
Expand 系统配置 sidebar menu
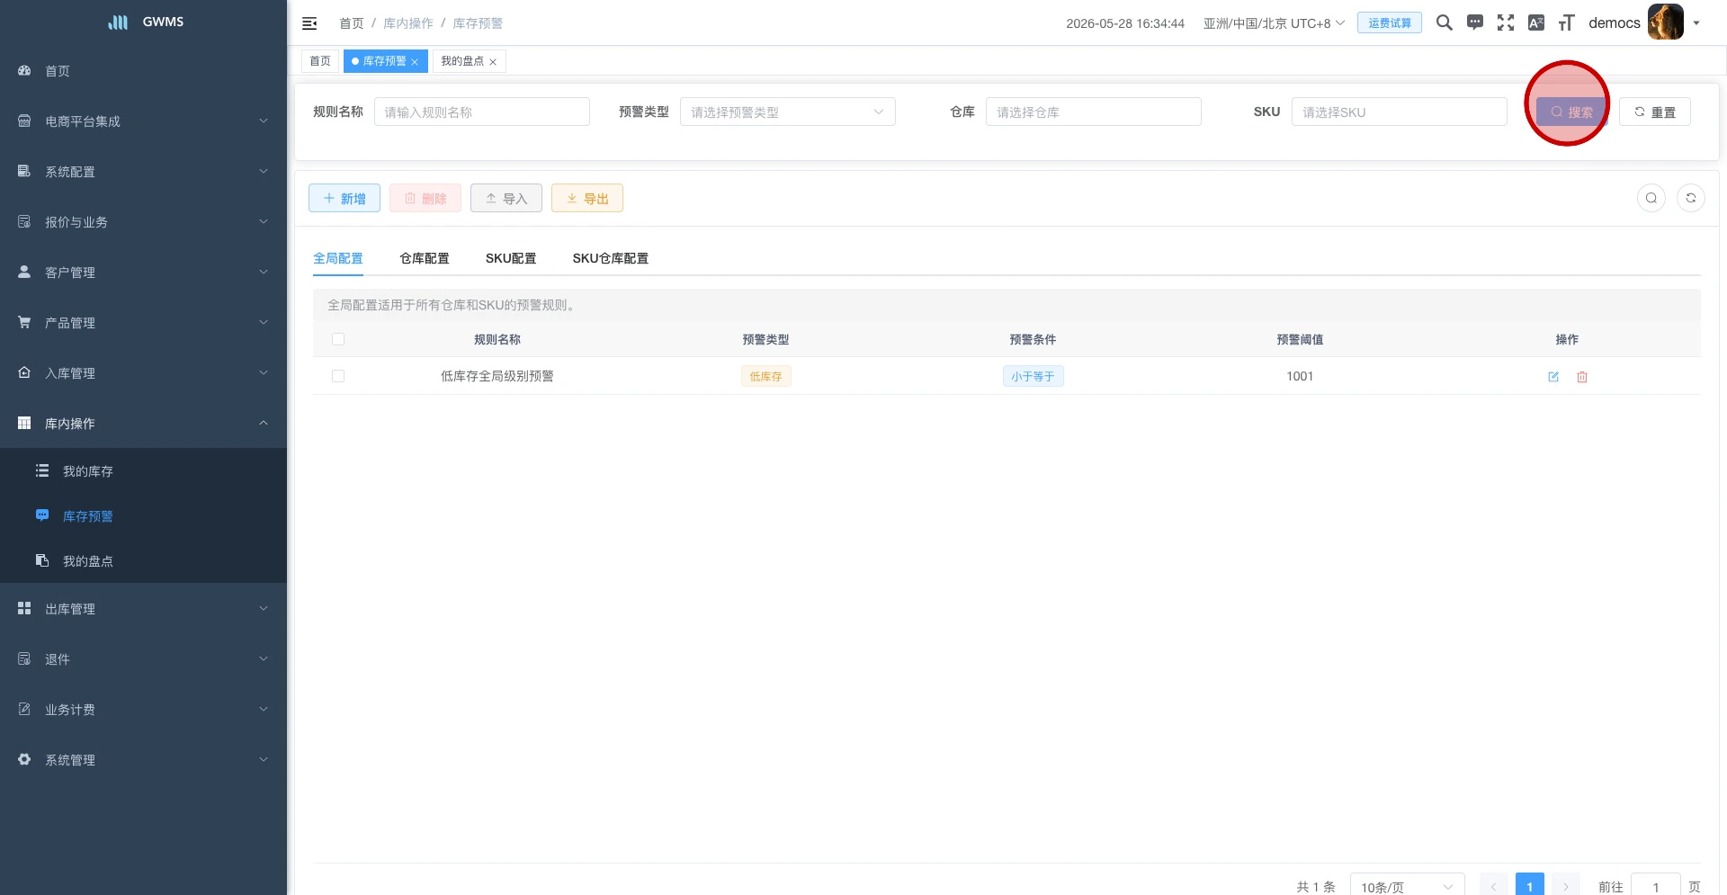point(143,172)
